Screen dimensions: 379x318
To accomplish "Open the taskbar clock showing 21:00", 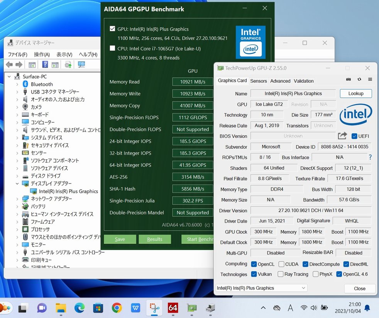I will [348, 308].
